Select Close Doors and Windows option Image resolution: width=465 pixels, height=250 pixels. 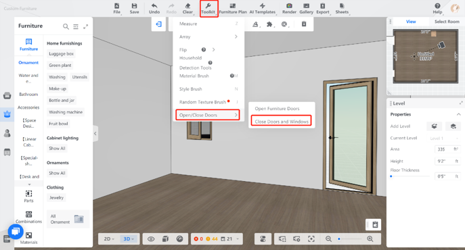[x=282, y=122]
